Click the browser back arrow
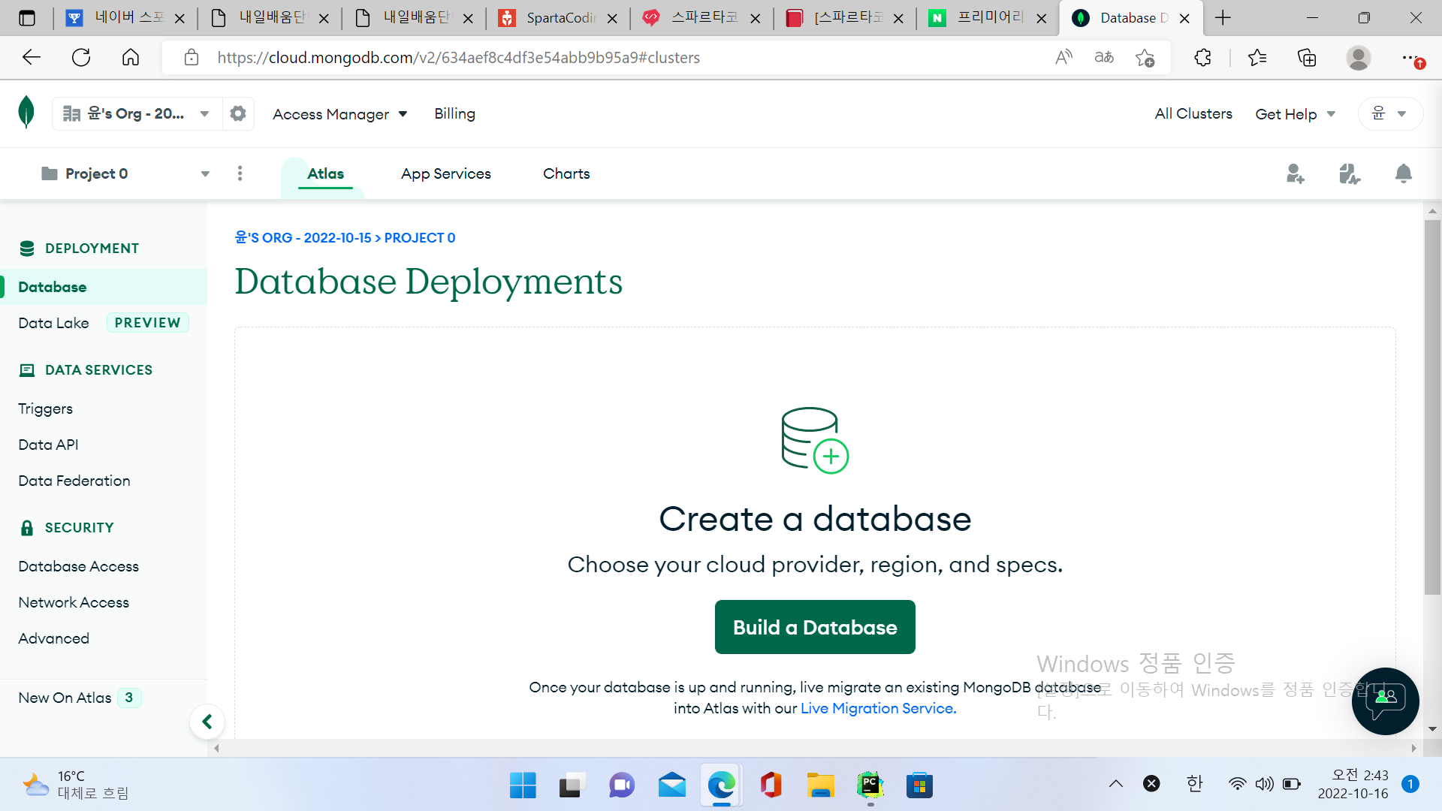The image size is (1442, 811). coord(32,57)
